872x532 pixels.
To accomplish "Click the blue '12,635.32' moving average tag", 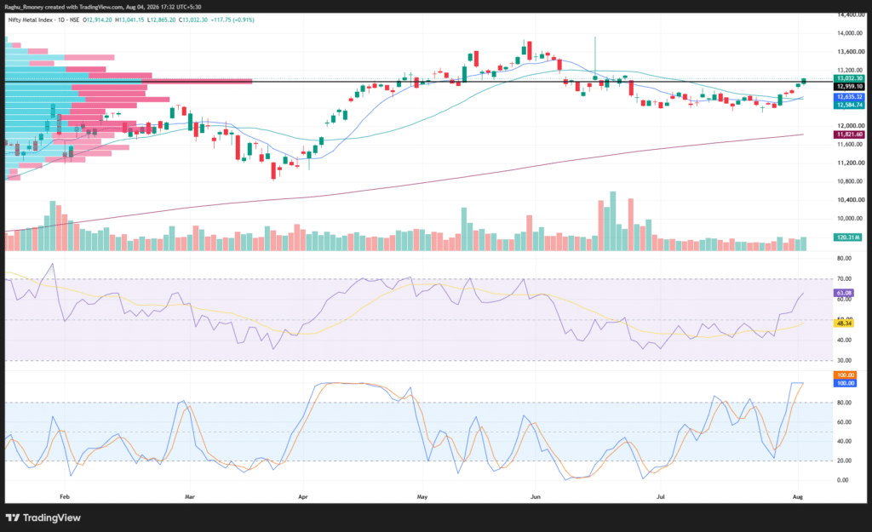I will [x=849, y=97].
